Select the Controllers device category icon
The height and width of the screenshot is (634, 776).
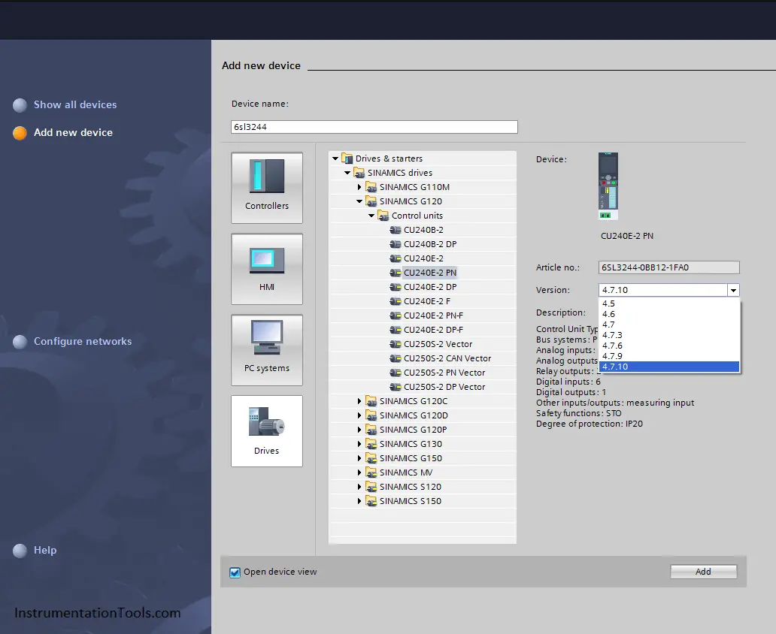(x=267, y=188)
